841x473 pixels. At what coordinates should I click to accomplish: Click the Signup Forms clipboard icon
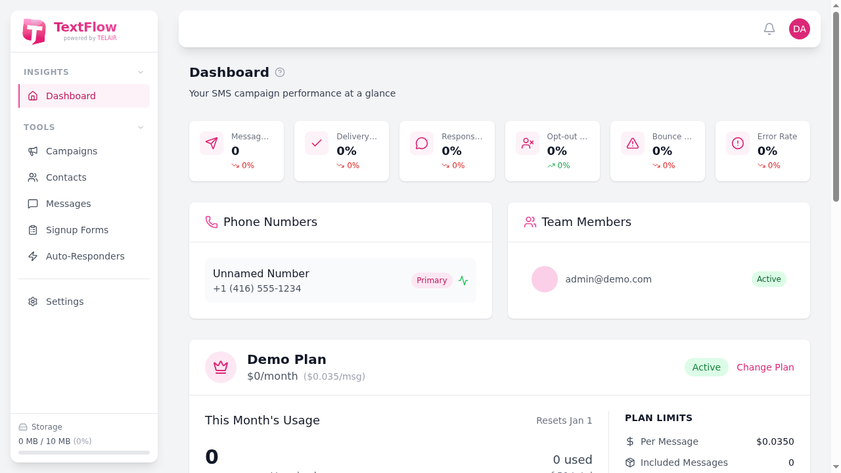coord(33,230)
